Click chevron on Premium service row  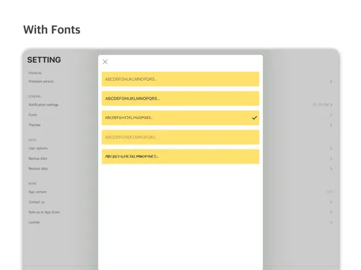click(331, 82)
